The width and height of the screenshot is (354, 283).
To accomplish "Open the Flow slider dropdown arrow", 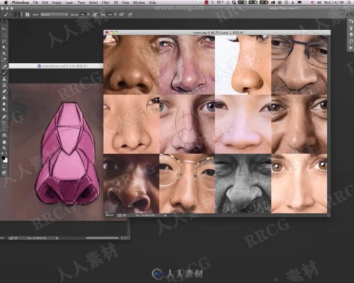I will [x=115, y=14].
